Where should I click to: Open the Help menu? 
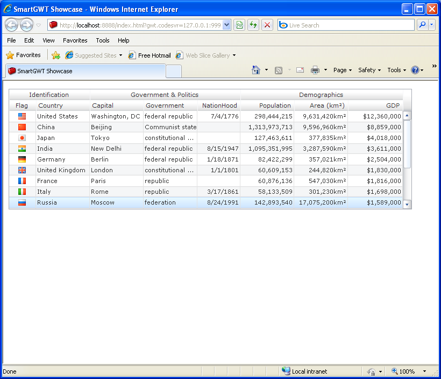pos(123,40)
